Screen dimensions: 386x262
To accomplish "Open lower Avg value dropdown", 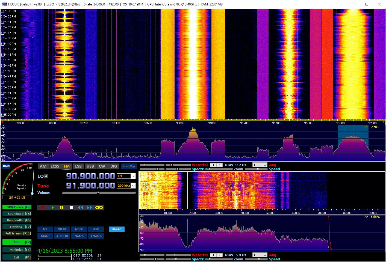I will [260, 255].
